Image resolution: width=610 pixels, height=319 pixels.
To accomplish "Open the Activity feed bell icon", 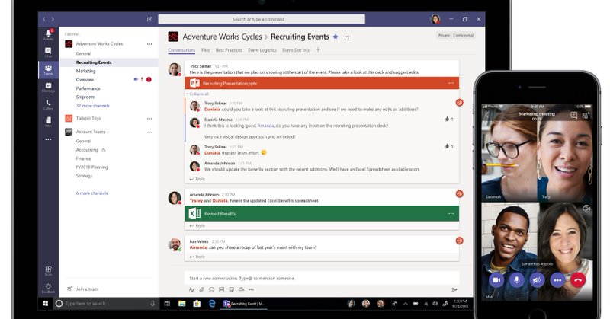I will (48, 35).
